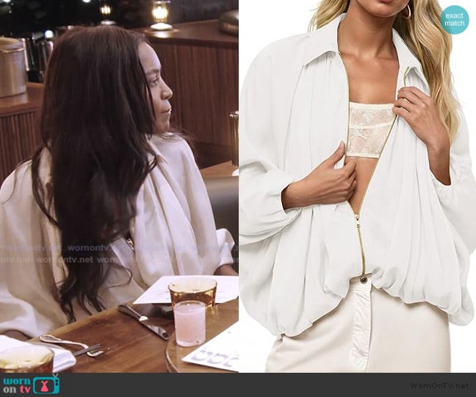Select the TV show scene image
Viewport: 476px width, 397px height.
coord(119,186)
